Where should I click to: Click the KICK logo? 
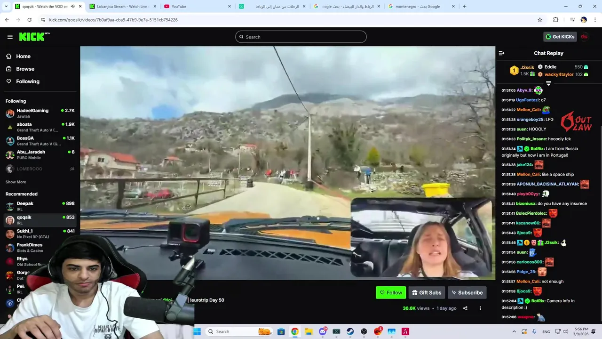(34, 37)
